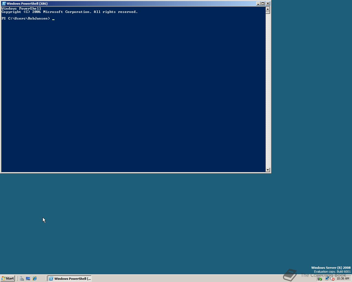Click the Show Desktop Quick Launch icon

pos(28,278)
